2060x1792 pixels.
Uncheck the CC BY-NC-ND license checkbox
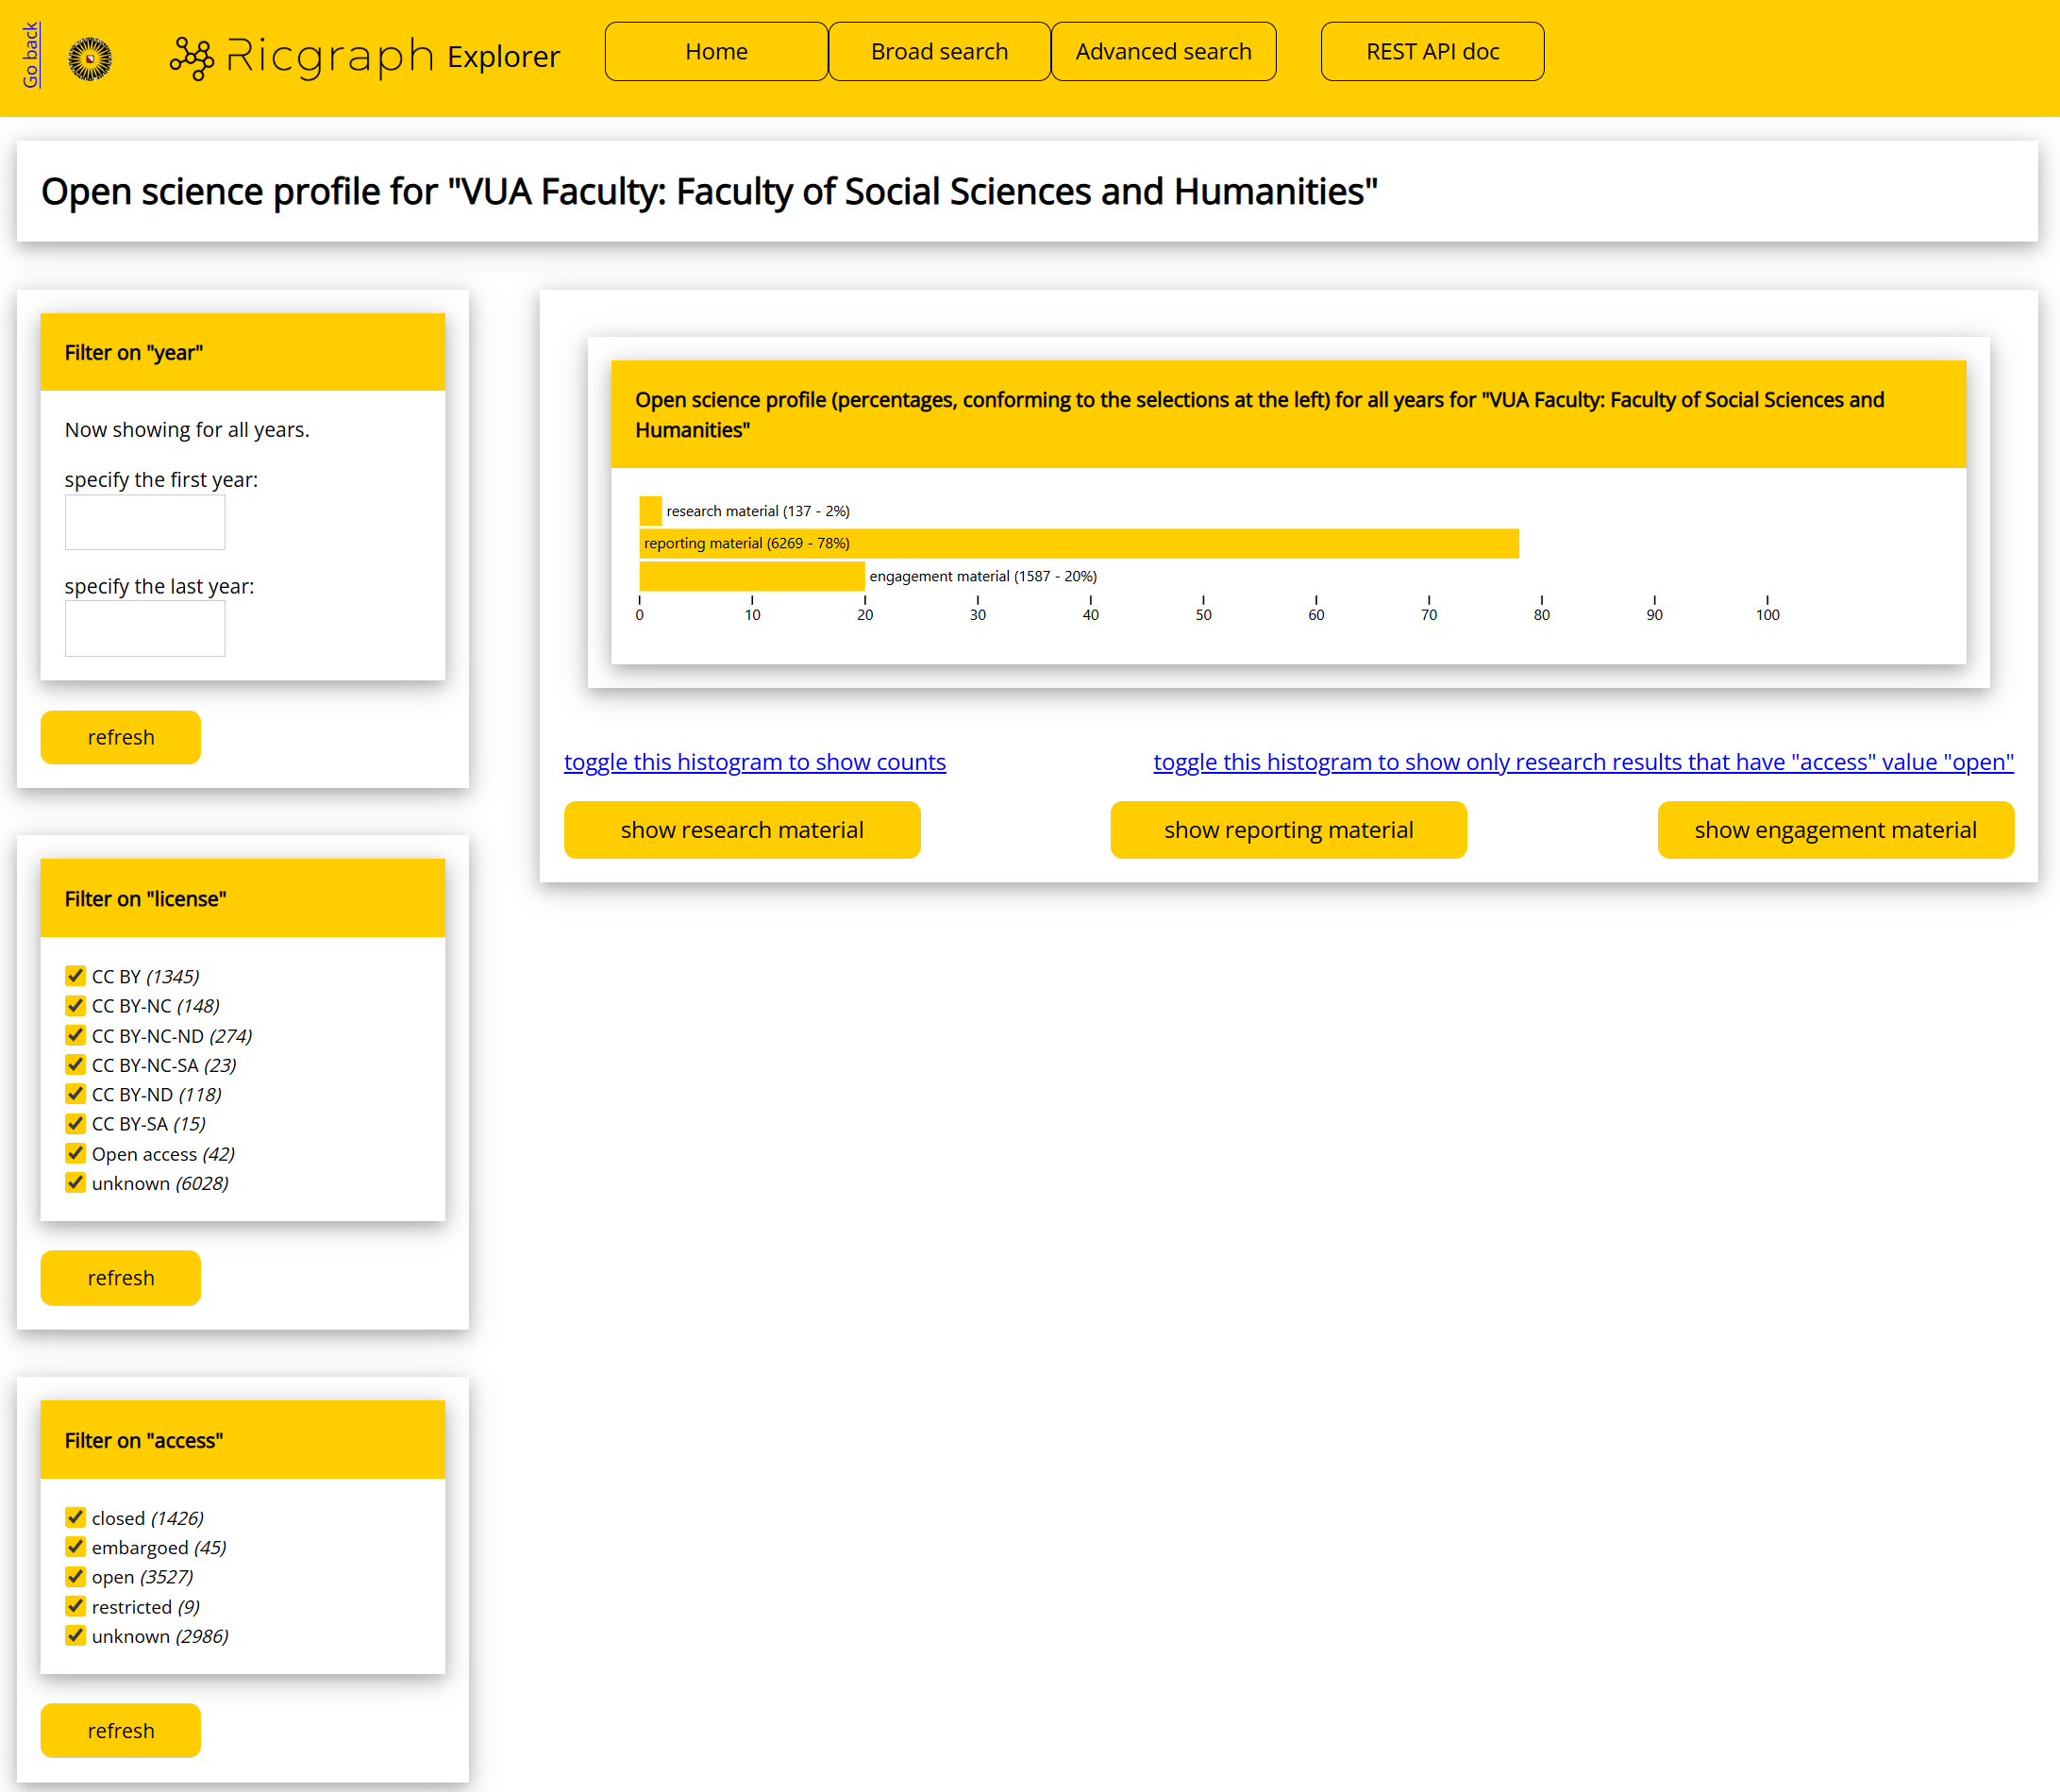pos(75,1035)
